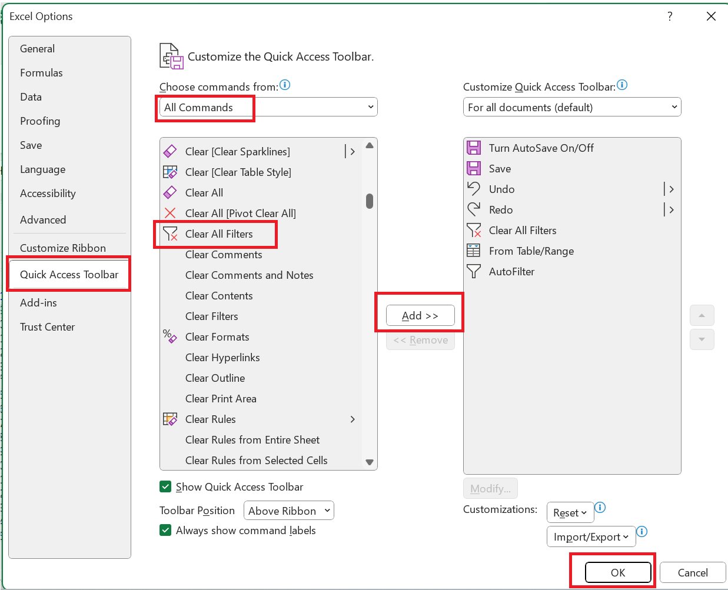The height and width of the screenshot is (590, 728).
Task: Click the AutoFilter funnel icon
Action: tap(474, 271)
